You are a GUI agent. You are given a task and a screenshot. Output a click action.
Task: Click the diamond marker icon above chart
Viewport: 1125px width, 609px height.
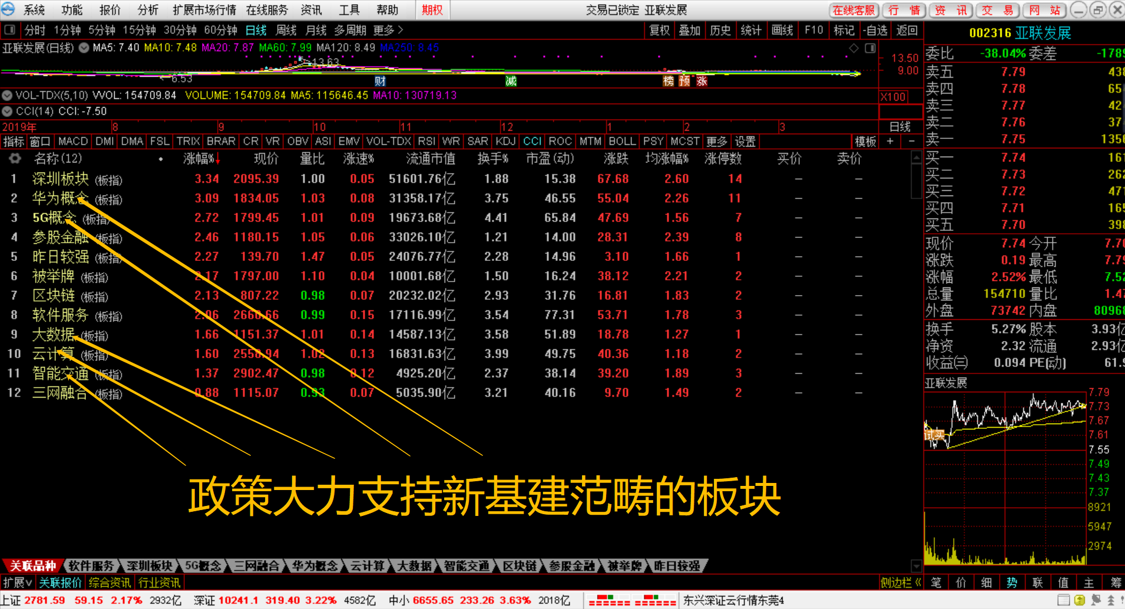pyautogui.click(x=853, y=48)
